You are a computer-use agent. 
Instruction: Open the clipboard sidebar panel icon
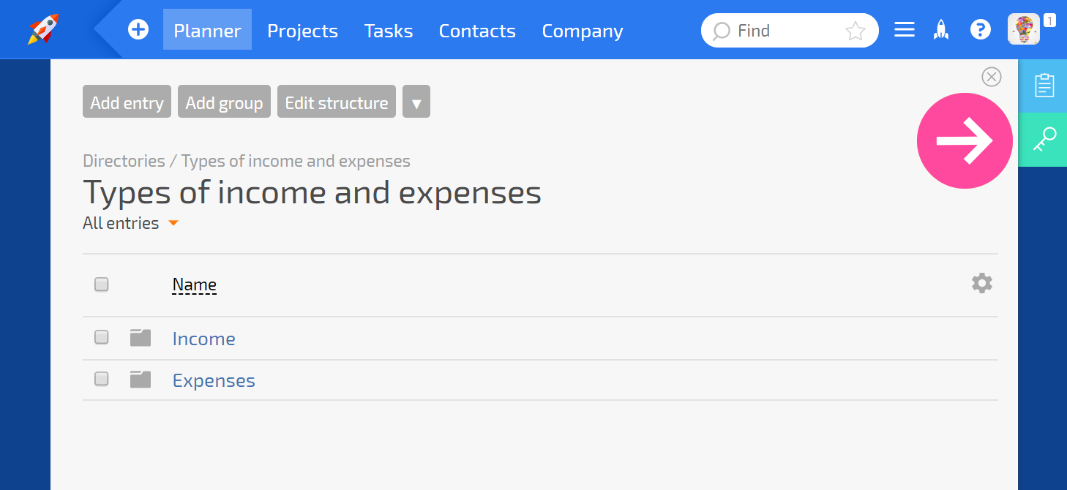1044,86
